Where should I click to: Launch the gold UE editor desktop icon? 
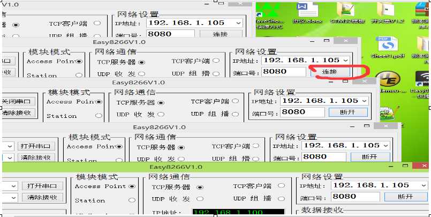click(388, 80)
